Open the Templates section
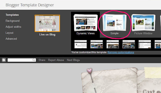Screen dimensions: 161x93 [x=12, y=15]
